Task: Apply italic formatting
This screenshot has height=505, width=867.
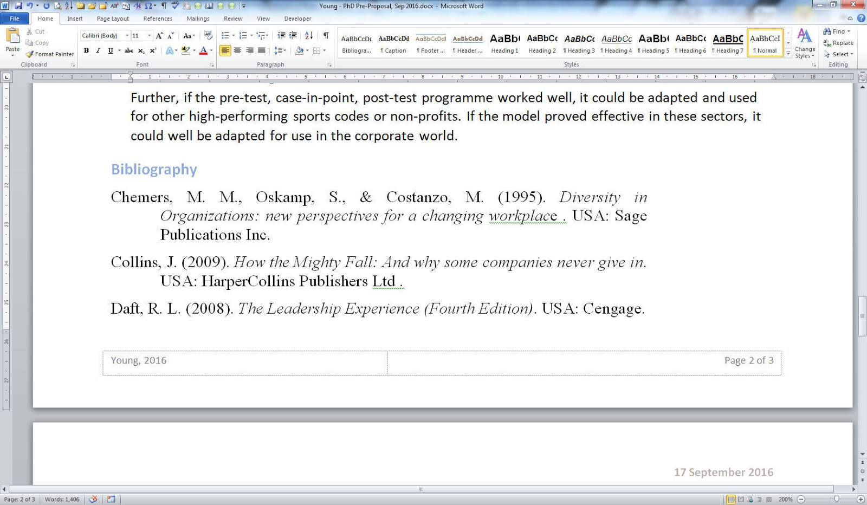Action: (98, 50)
